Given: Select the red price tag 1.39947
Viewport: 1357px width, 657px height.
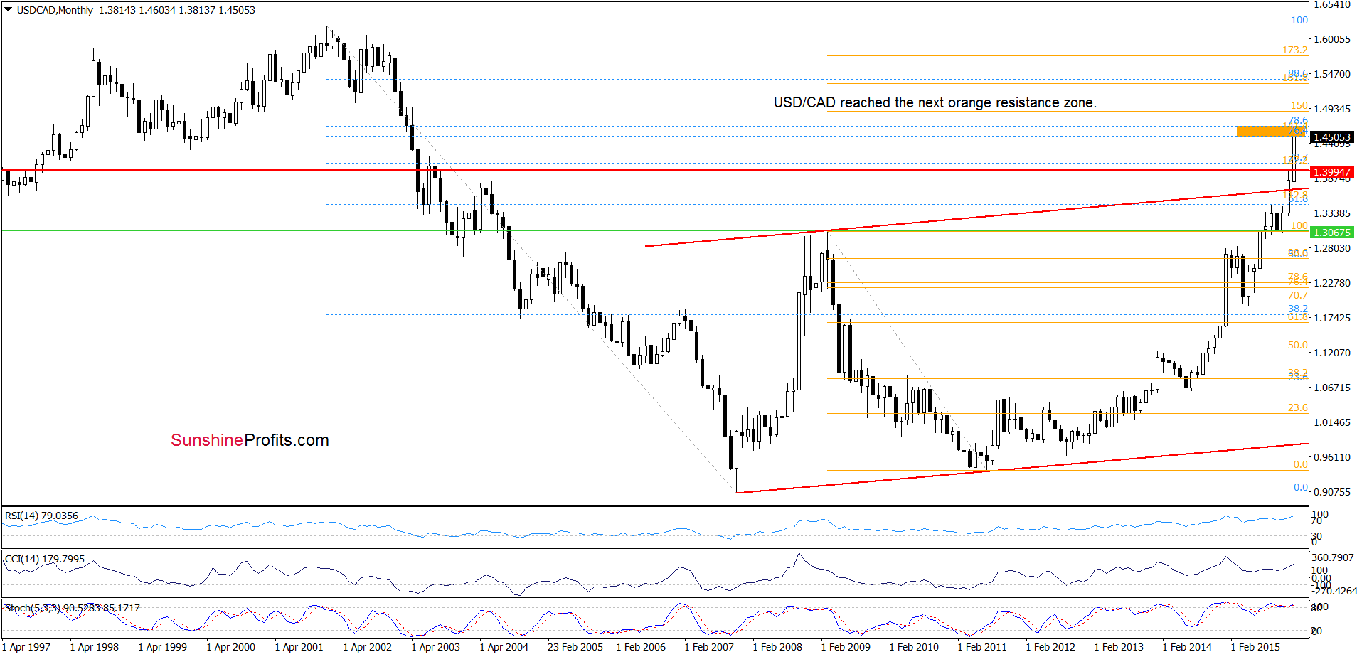Looking at the screenshot, I should 1331,172.
